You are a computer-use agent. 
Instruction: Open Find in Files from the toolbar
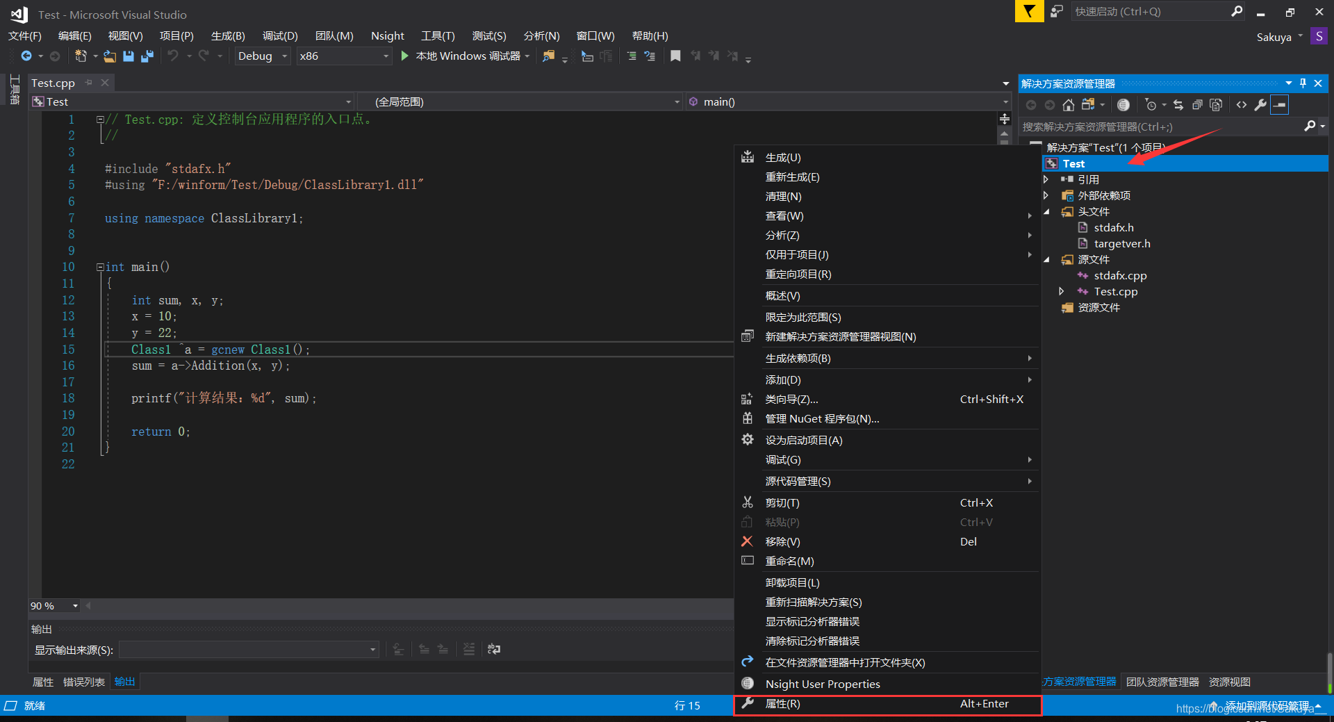(549, 56)
